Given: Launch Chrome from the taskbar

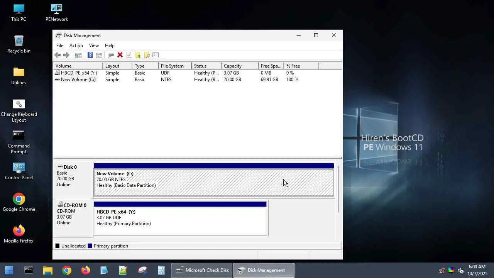Looking at the screenshot, I should pos(66,270).
